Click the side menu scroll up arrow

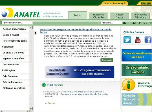(31, 28)
